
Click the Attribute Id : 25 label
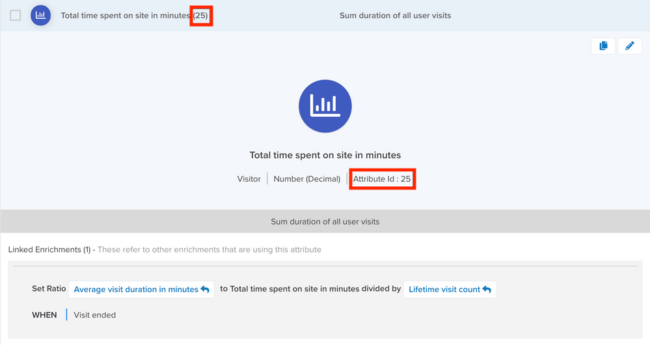tap(382, 179)
